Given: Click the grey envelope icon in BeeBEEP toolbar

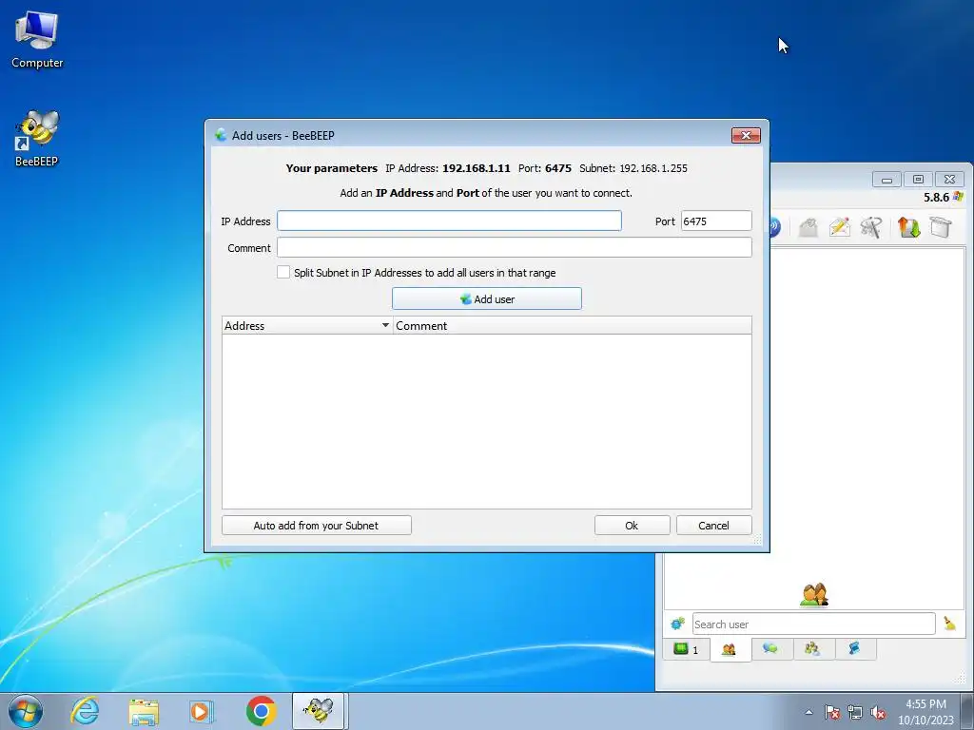Looking at the screenshot, I should point(808,228).
